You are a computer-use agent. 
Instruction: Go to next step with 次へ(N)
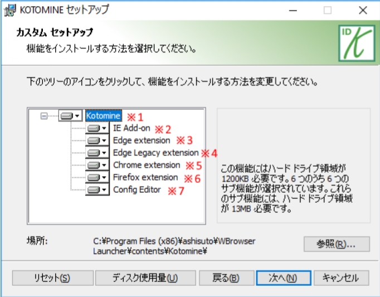pos(284,277)
